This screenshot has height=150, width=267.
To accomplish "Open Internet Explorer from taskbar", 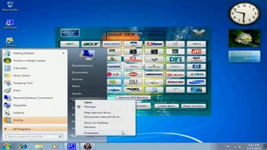I will 23,146.
